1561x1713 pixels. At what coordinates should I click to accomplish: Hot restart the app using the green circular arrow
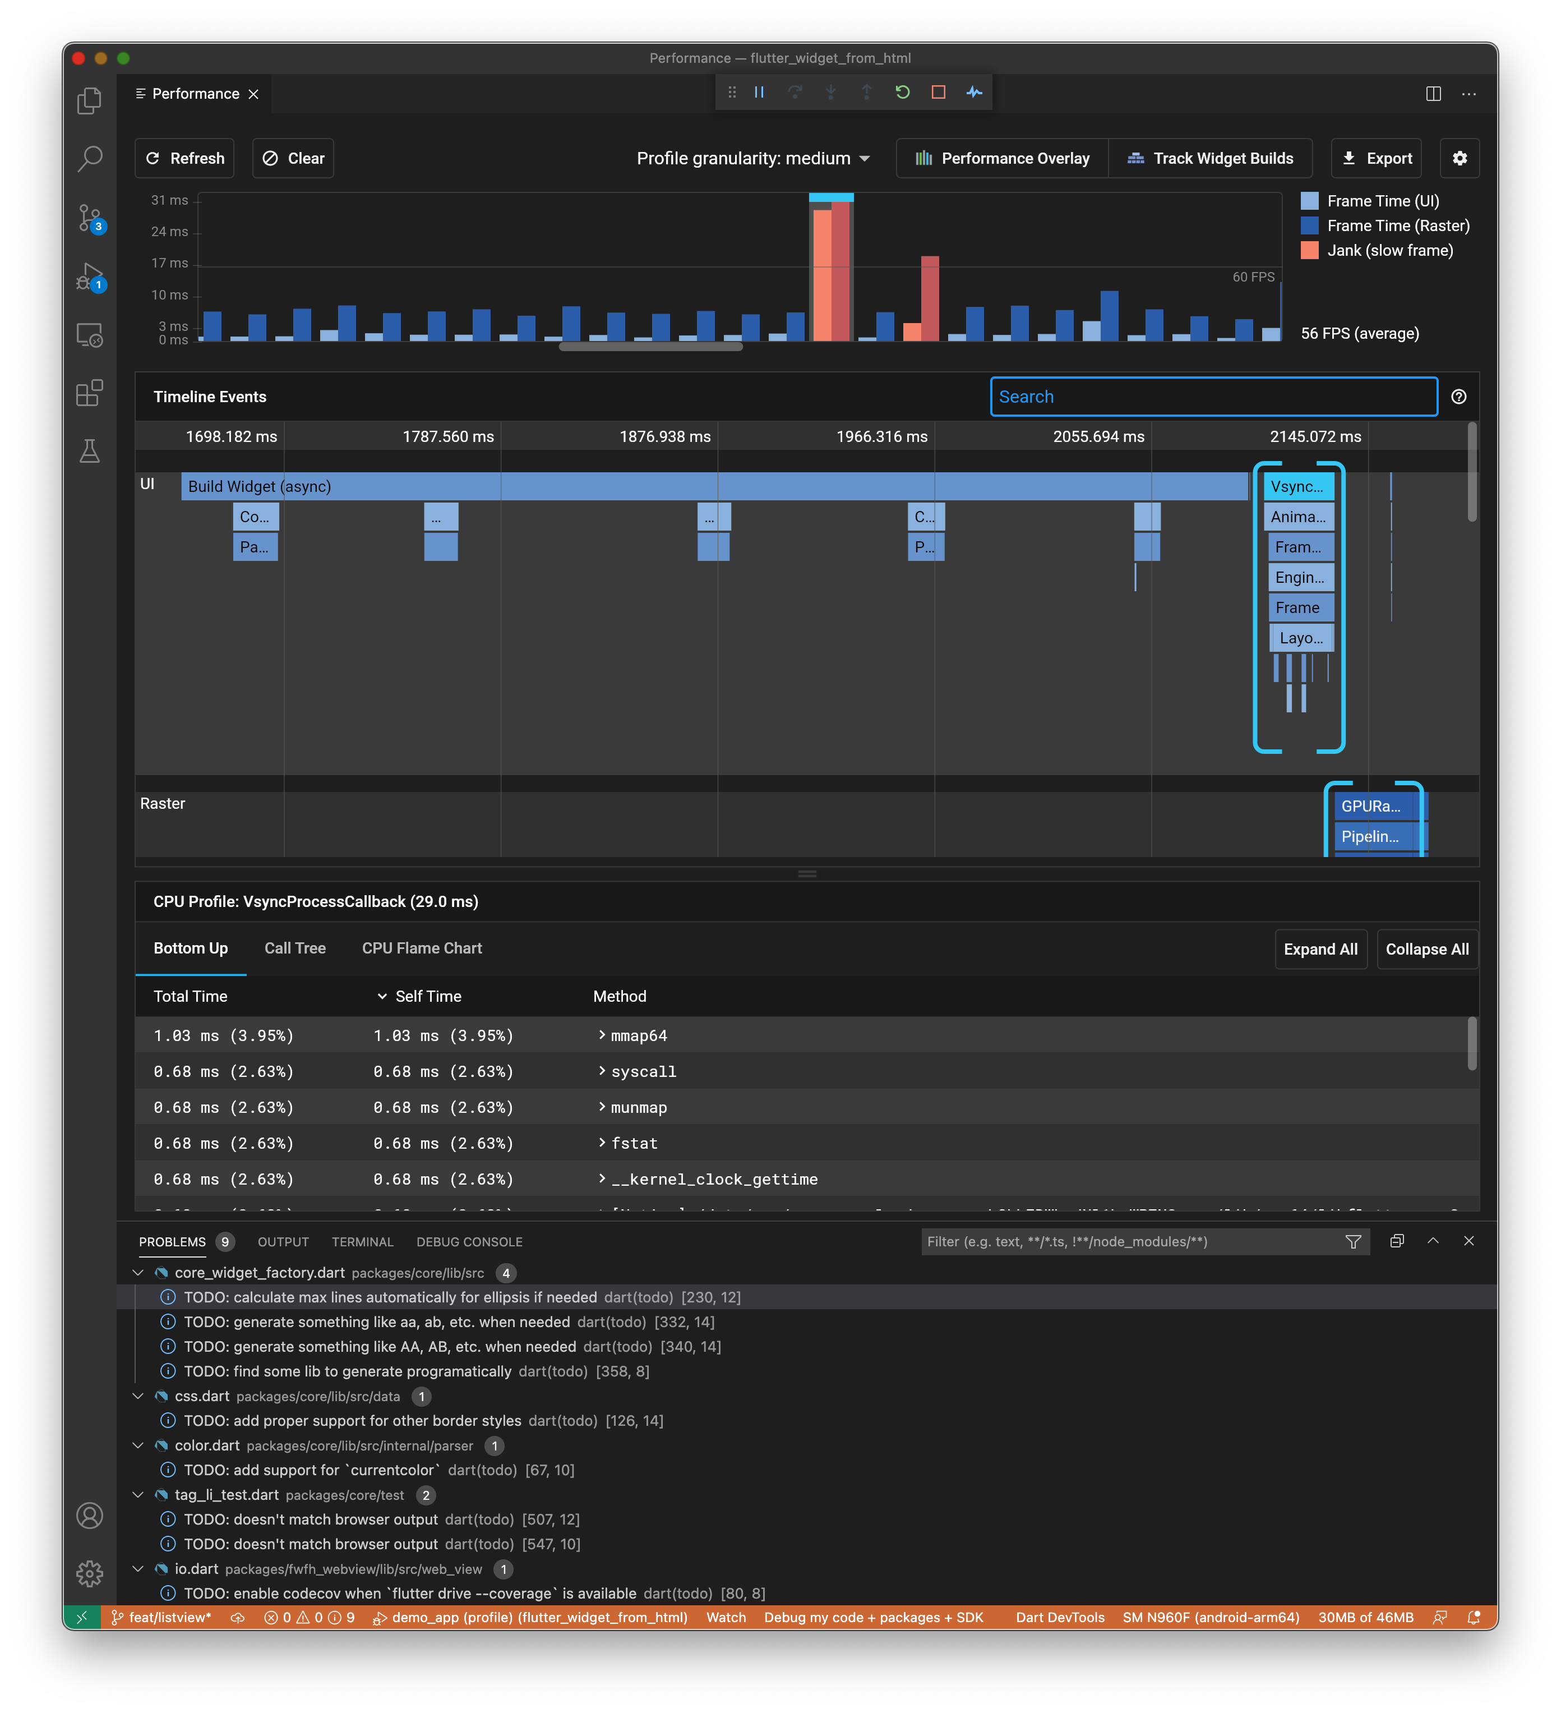click(x=902, y=92)
